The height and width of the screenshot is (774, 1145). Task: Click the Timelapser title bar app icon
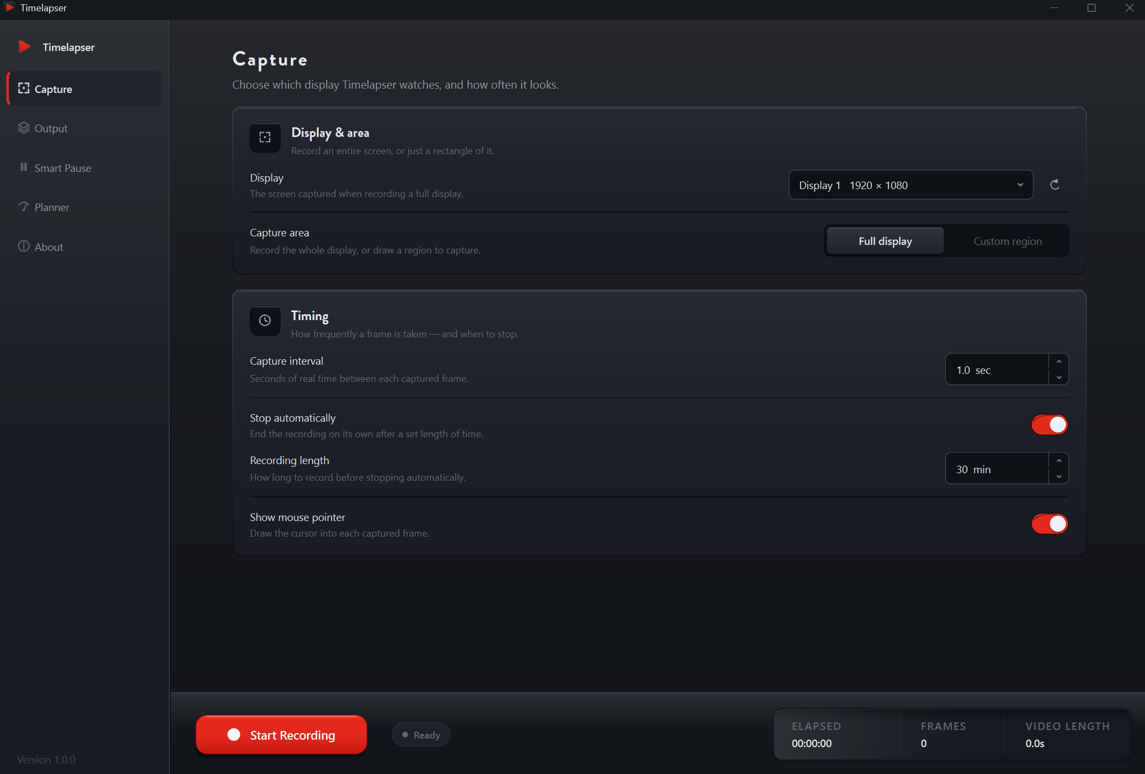(x=10, y=8)
